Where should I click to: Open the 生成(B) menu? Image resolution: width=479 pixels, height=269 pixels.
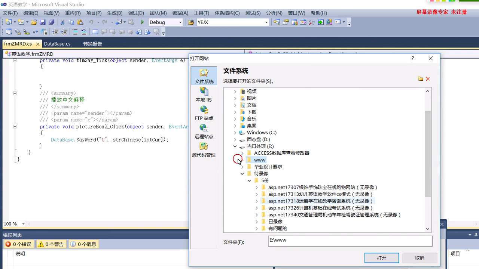tap(115, 13)
